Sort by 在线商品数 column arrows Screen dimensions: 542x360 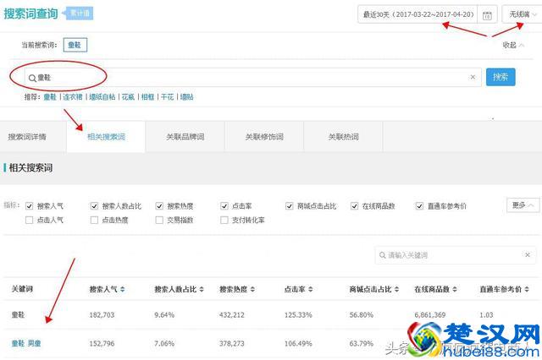click(455, 289)
